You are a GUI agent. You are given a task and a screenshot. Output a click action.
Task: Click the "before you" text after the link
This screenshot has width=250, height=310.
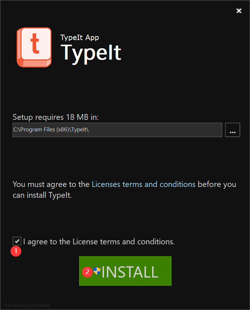pyautogui.click(x=217, y=184)
